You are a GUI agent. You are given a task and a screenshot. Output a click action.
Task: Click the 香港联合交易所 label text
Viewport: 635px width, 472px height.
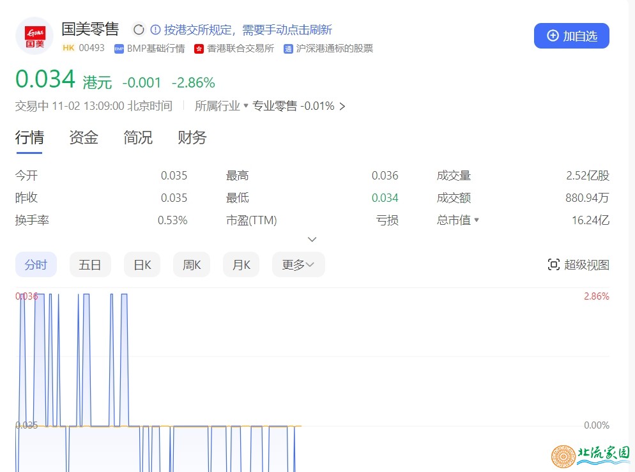(241, 49)
